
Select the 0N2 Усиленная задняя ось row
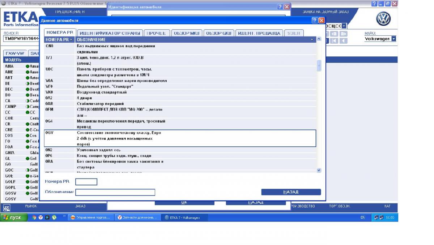pos(180,150)
